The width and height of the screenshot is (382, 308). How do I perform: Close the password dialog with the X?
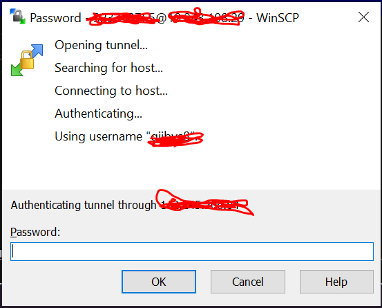[363, 17]
